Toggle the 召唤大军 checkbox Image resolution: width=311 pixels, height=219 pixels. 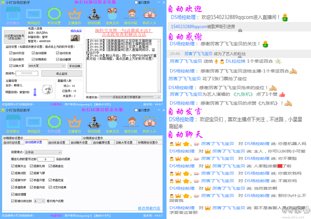(x=11, y=66)
